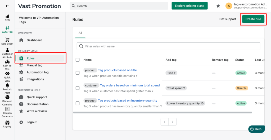Viewport: 271px width, 140px height.
Task: Click the Create rule button
Action: pos(253,19)
